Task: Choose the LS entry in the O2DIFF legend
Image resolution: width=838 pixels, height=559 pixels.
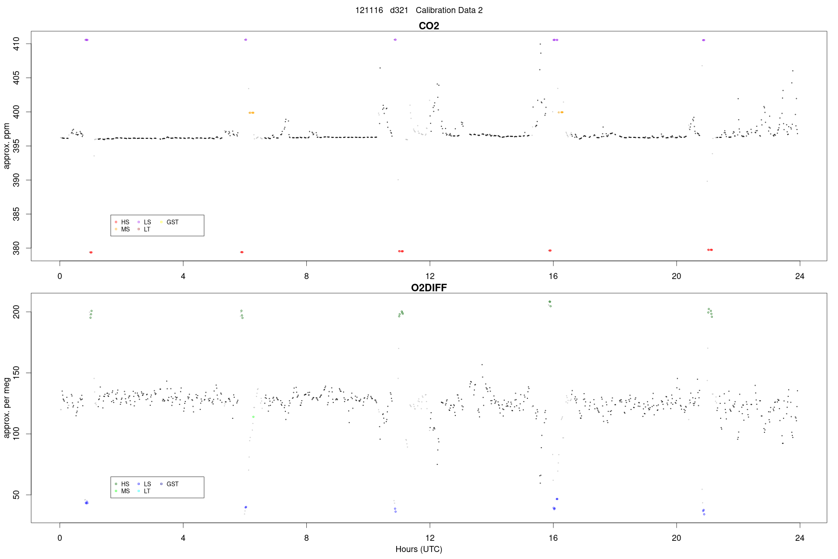Action: pyautogui.click(x=144, y=484)
